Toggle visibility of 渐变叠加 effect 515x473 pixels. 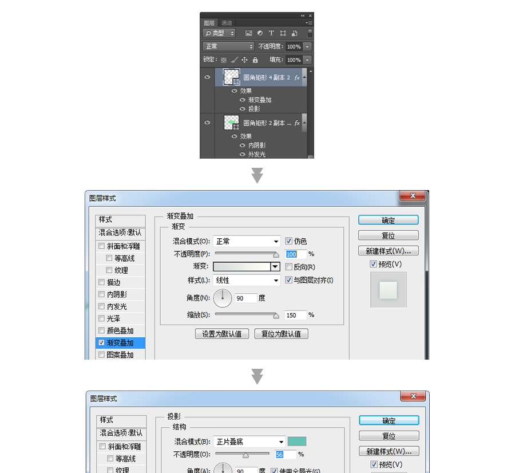click(x=243, y=100)
